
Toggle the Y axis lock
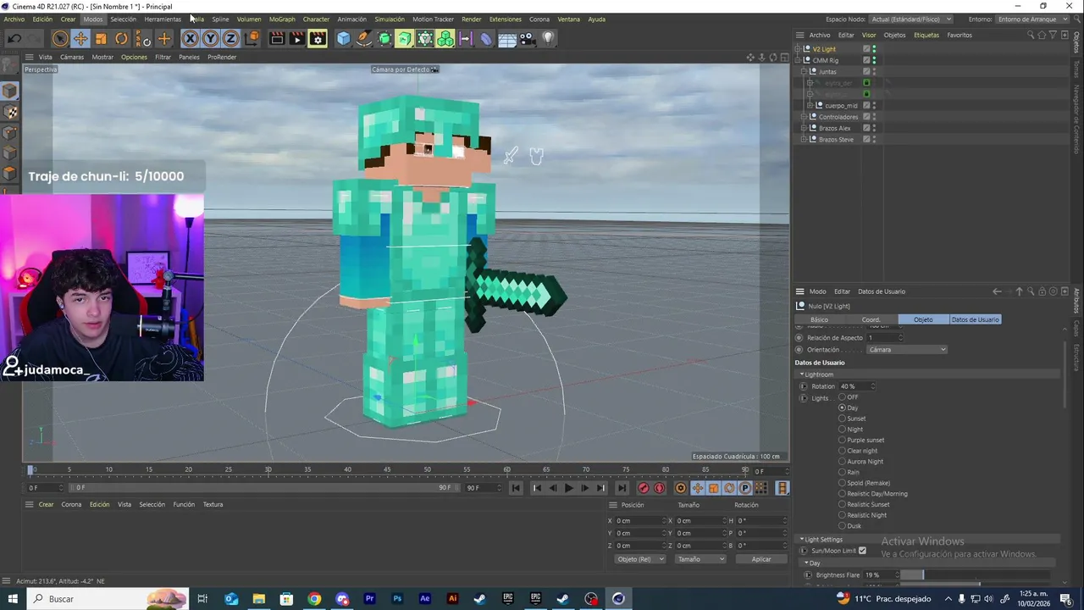click(x=210, y=38)
